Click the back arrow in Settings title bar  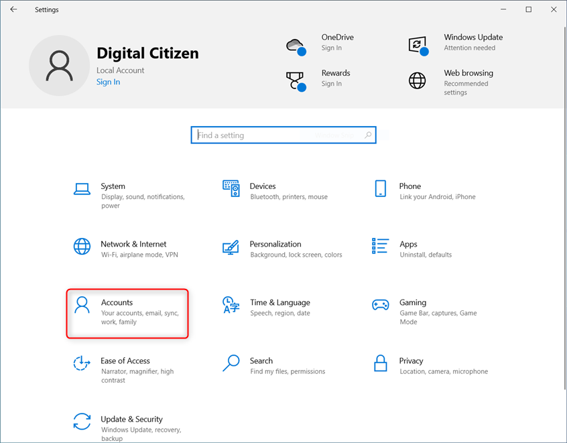[x=13, y=9]
